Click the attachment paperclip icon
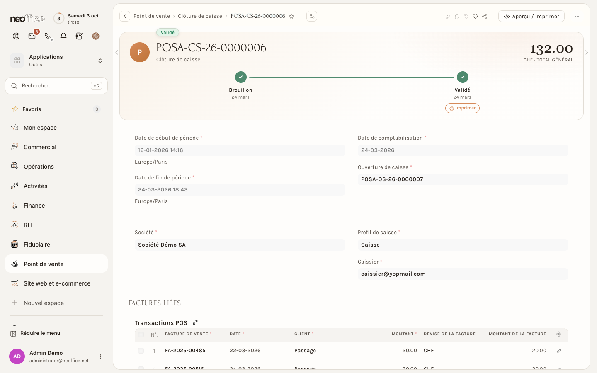 (448, 17)
